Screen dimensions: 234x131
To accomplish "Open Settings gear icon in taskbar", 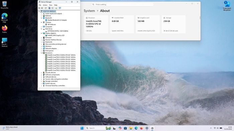I will [x=147, y=128].
